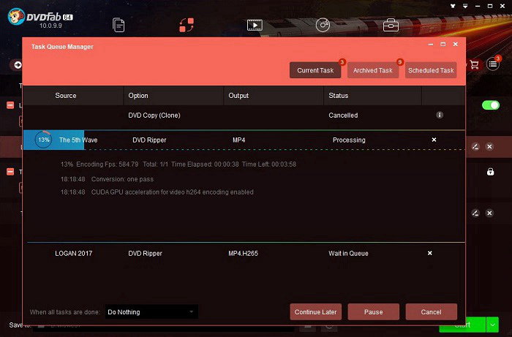Remove The 5th Wave processing task
This screenshot has height=337, width=512.
(x=434, y=140)
